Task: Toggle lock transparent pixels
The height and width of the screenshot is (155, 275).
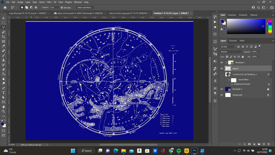Action: [227, 57]
